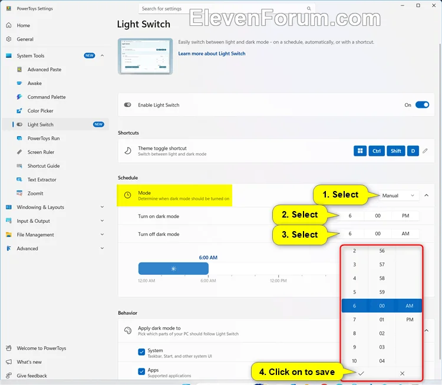Image resolution: width=442 pixels, height=385 pixels.
Task: Choose hour 10 in time picker
Action: point(354,361)
